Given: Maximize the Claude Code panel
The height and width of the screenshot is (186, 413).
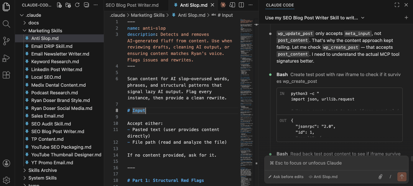Looking at the screenshot, I should pyautogui.click(x=397, y=5).
